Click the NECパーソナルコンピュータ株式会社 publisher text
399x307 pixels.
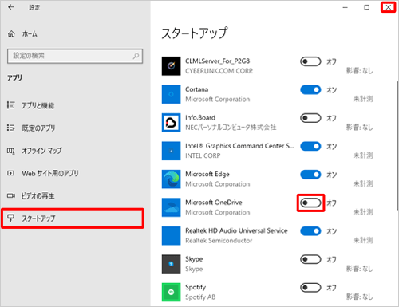click(231, 128)
